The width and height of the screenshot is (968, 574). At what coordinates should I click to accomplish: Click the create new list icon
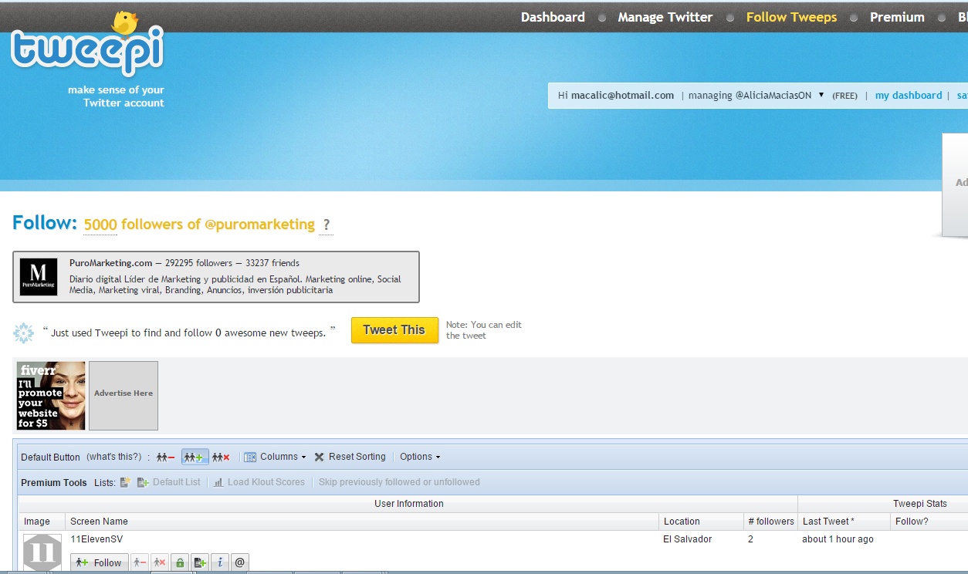pyautogui.click(x=126, y=482)
